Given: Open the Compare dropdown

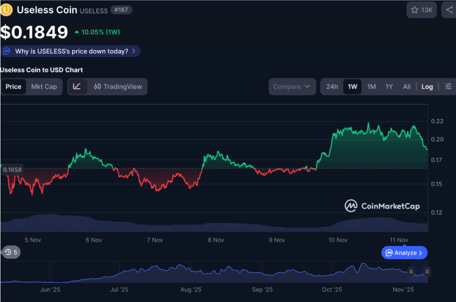Looking at the screenshot, I should (292, 86).
